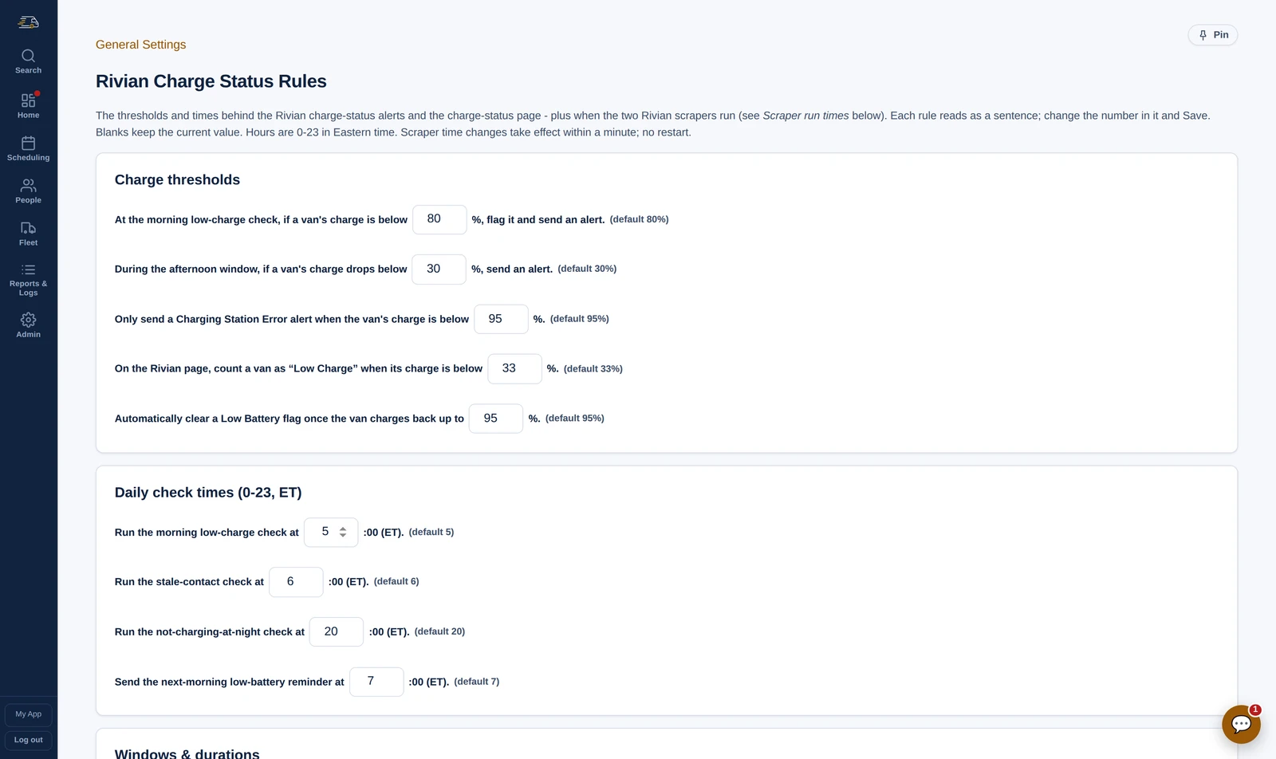The height and width of the screenshot is (759, 1276).
Task: Edit afternoon window charge threshold field (30)
Action: tap(439, 269)
